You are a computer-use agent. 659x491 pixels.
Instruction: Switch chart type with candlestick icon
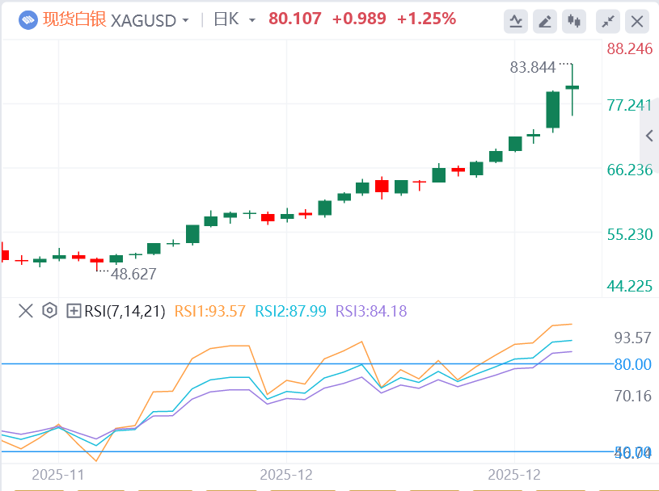click(x=575, y=21)
